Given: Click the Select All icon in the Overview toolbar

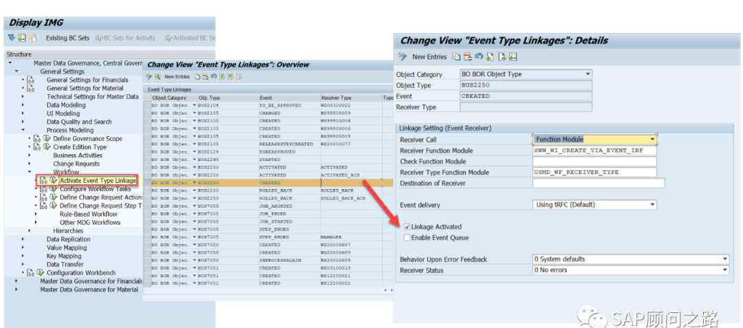Looking at the screenshot, I should [222, 77].
